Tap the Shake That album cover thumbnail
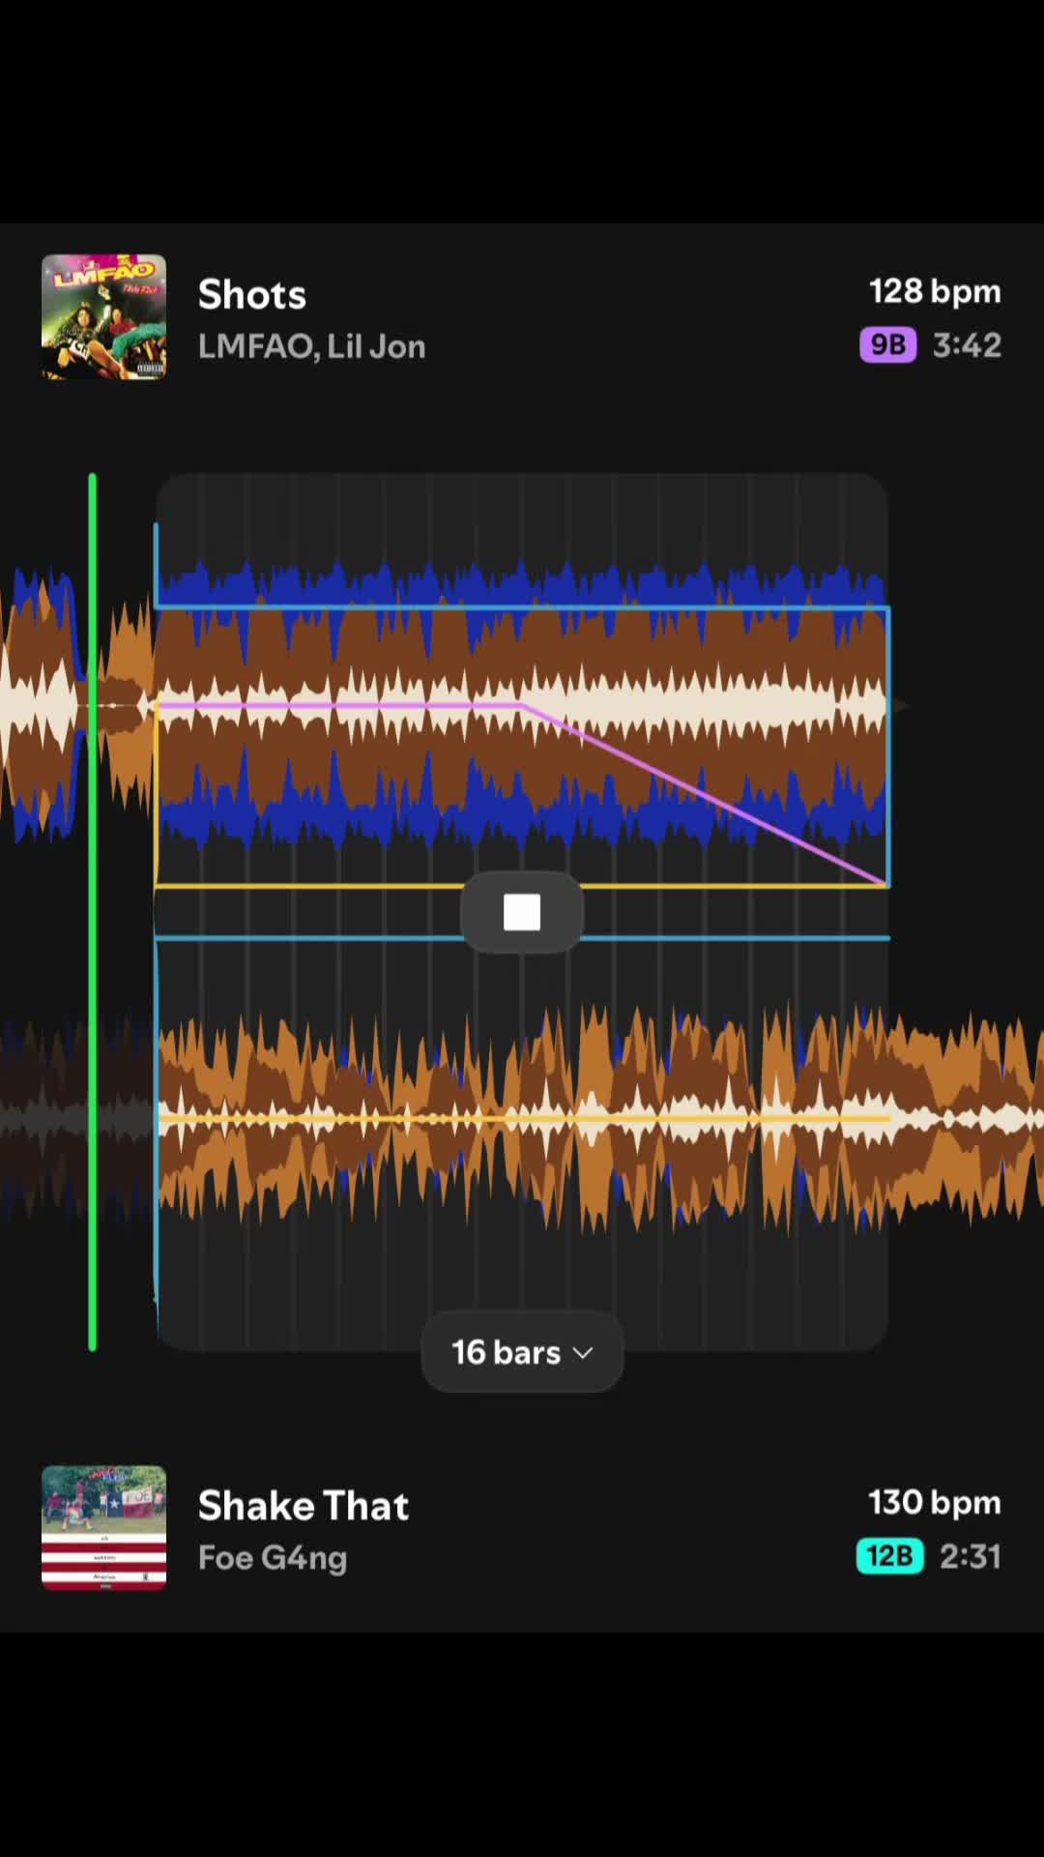1044x1857 pixels. (103, 1528)
